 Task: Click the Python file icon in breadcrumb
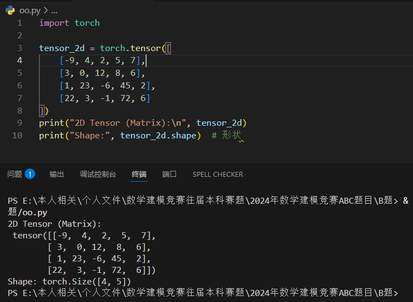[10, 10]
